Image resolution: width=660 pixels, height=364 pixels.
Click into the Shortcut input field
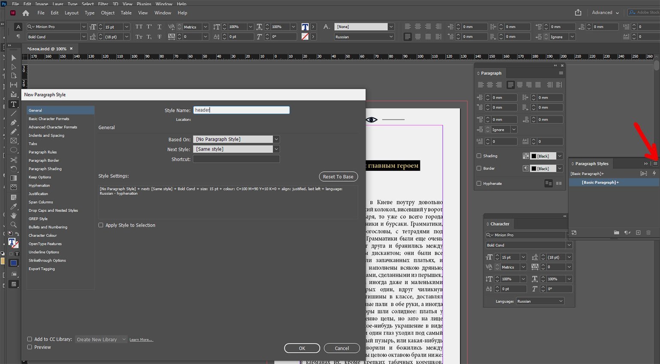click(236, 159)
